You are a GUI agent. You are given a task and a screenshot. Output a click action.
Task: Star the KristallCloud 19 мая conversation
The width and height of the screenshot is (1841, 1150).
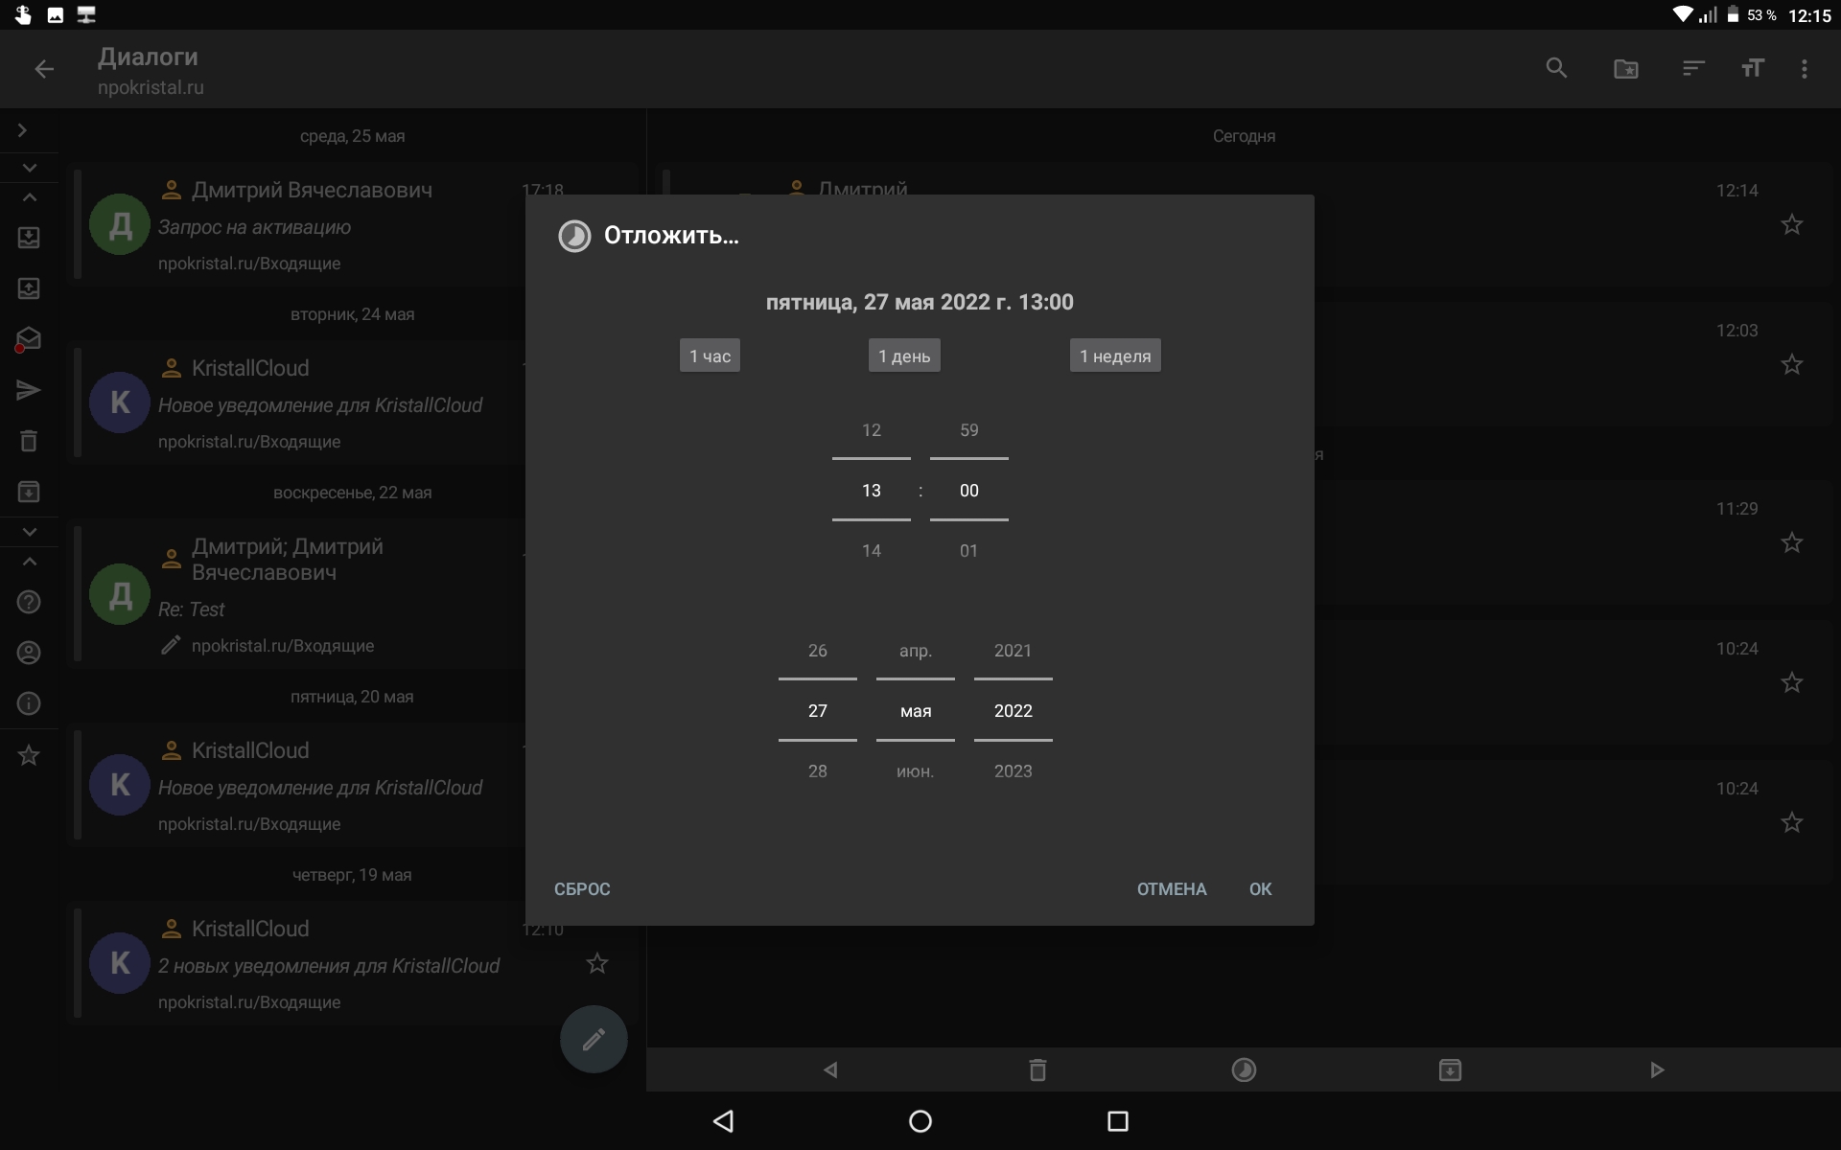point(596,963)
